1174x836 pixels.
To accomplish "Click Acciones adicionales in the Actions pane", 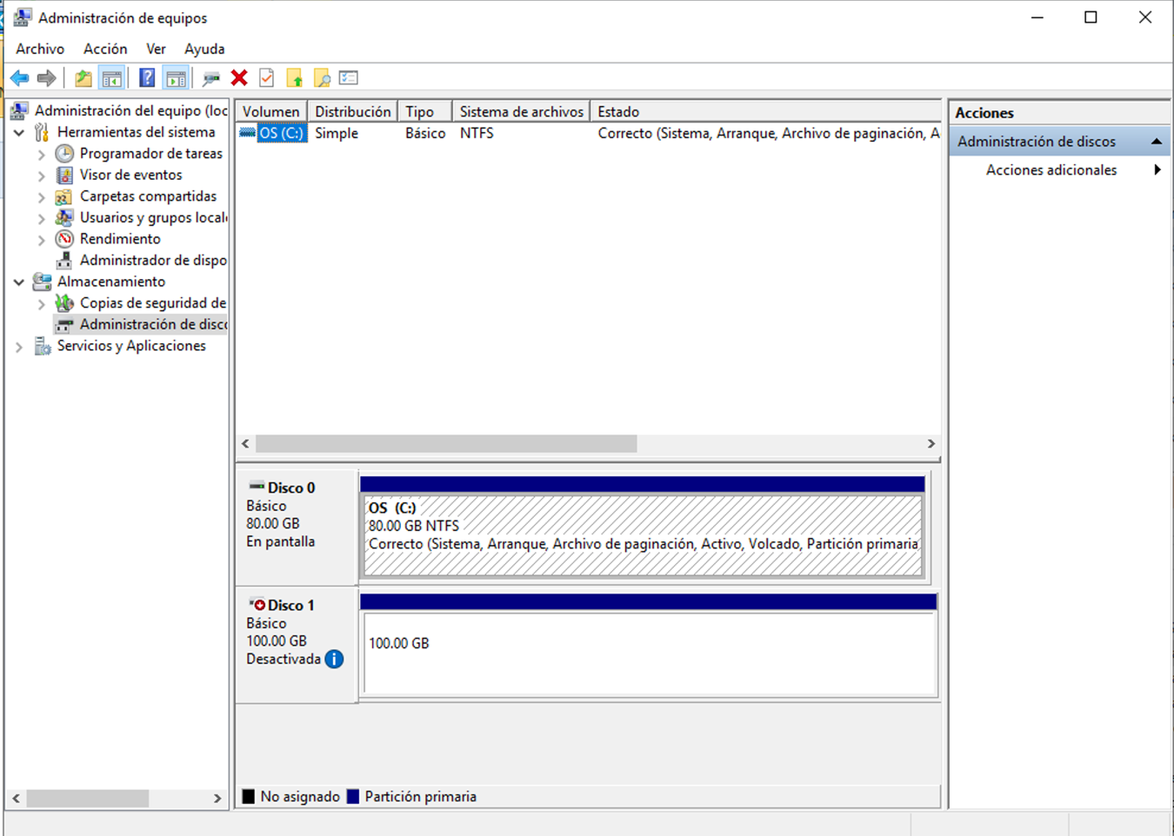I will click(1051, 169).
